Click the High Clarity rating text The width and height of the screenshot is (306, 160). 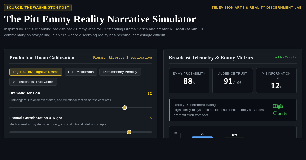(x=280, y=110)
